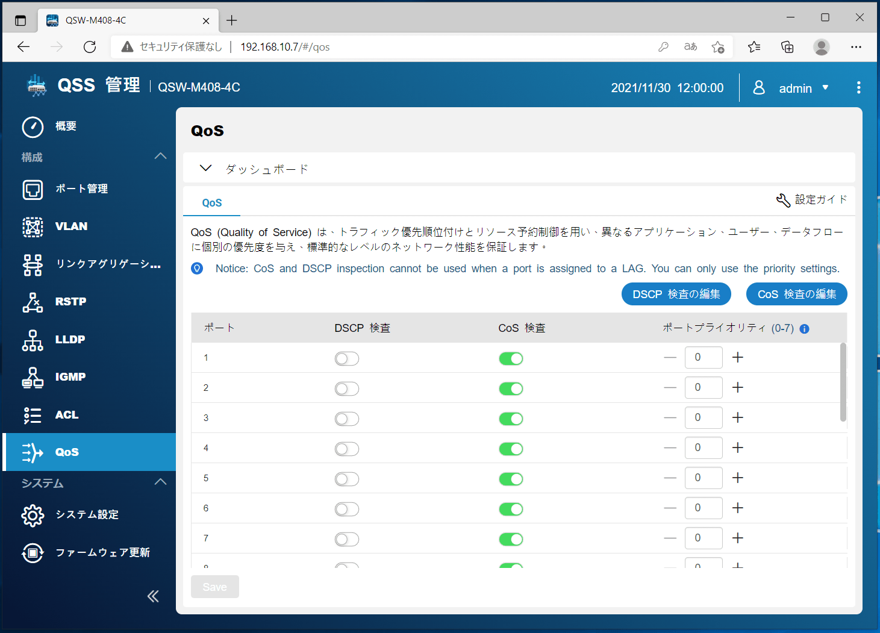Image resolution: width=880 pixels, height=633 pixels.
Task: Collapse the sidebar with double-chevron icon
Action: click(153, 596)
